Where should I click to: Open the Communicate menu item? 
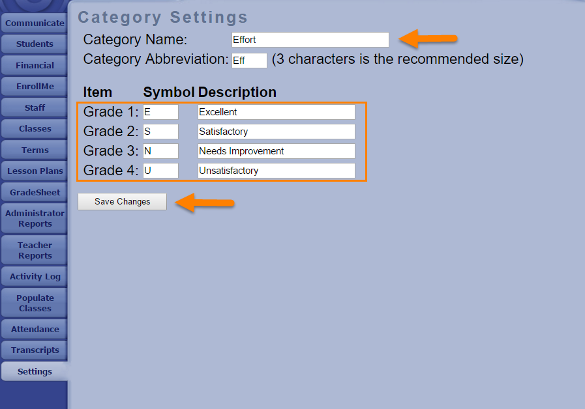tap(35, 23)
